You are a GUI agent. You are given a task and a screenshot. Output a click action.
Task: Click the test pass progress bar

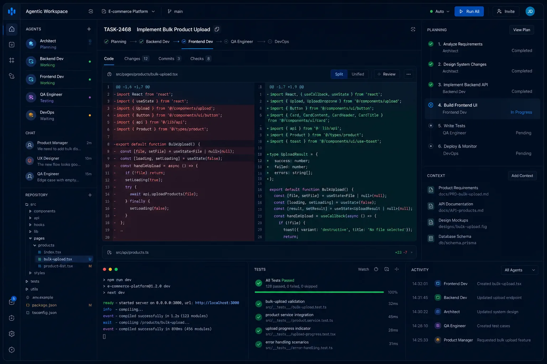[319, 292]
